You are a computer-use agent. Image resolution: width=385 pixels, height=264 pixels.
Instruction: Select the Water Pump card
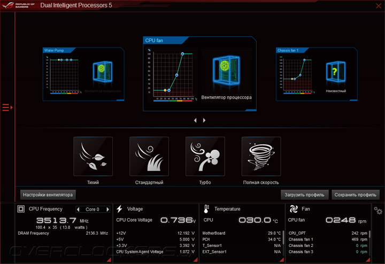point(83,74)
